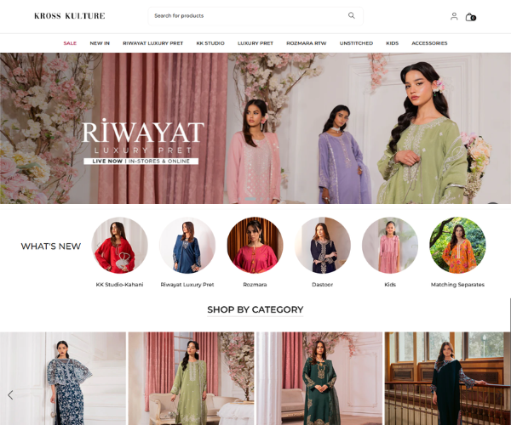Viewport: 511px width, 425px height.
Task: Select the Rozmara circle thumbnail
Action: (255, 246)
